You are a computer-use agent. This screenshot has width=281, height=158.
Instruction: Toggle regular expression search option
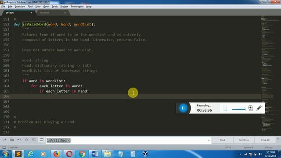click(x=4, y=140)
